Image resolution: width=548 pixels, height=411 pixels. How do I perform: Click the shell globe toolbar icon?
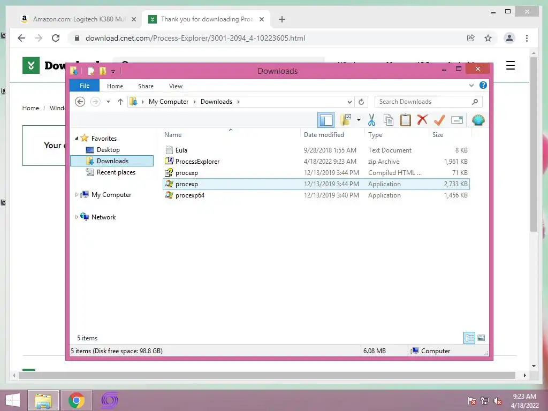(x=478, y=120)
